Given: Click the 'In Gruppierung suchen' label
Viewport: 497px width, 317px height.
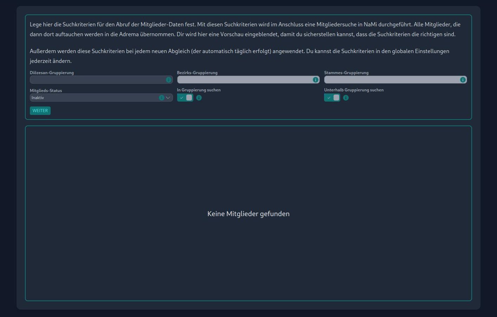Looking at the screenshot, I should pos(199,90).
